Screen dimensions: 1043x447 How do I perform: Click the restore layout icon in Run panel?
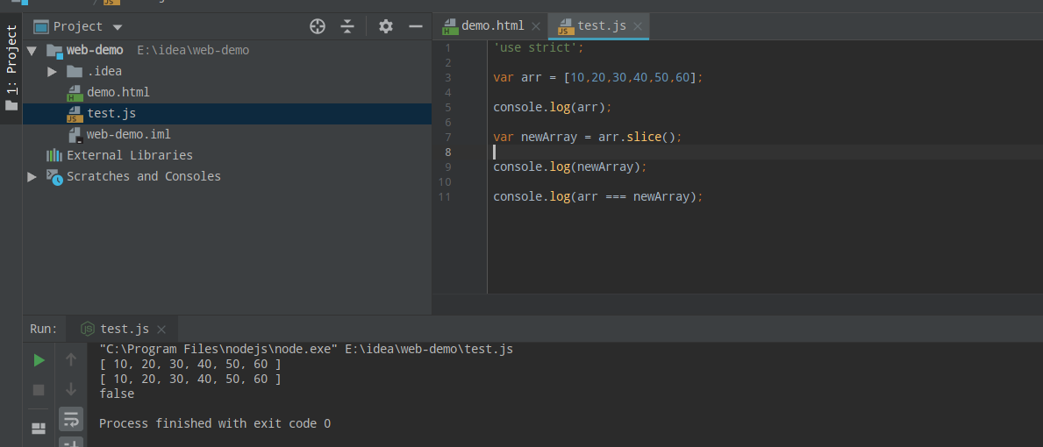point(39,429)
